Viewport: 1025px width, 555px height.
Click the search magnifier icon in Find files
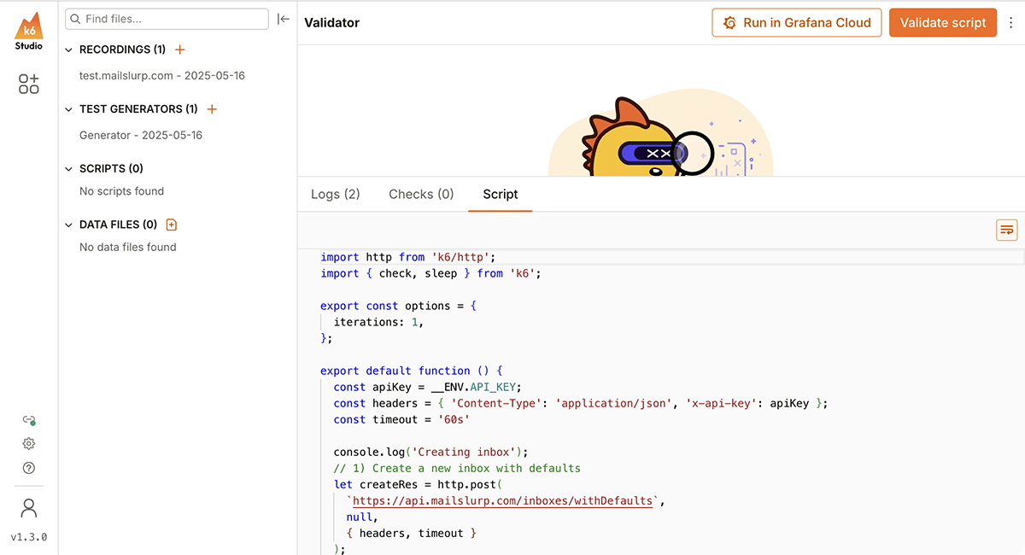(x=75, y=19)
